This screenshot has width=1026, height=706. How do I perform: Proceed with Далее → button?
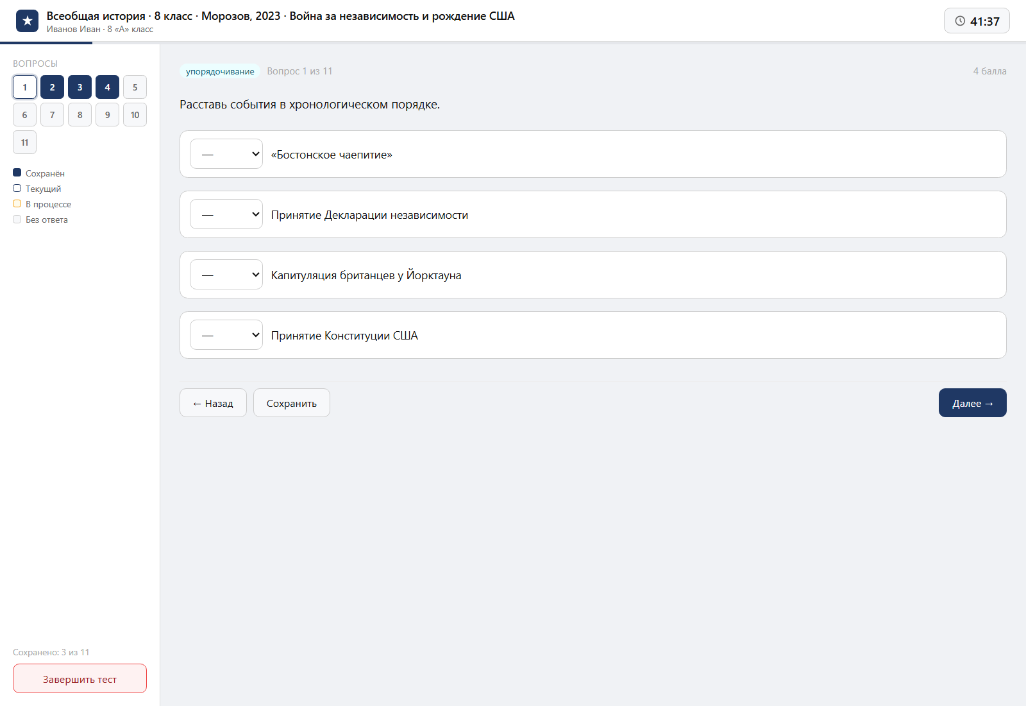point(972,403)
